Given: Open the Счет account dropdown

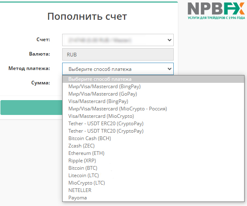Looking at the screenshot, I should tap(118, 40).
